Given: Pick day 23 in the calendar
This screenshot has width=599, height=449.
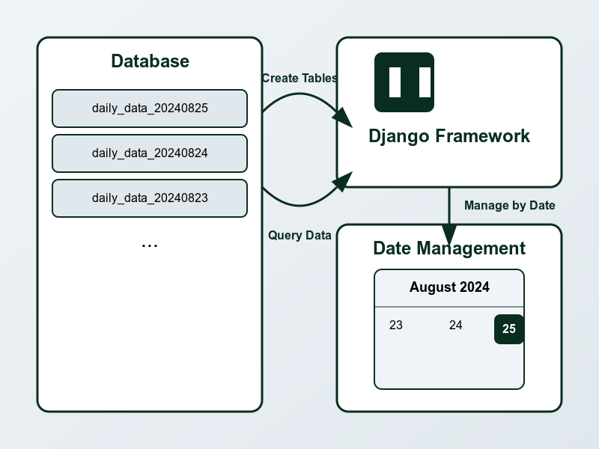Looking at the screenshot, I should [x=396, y=326].
